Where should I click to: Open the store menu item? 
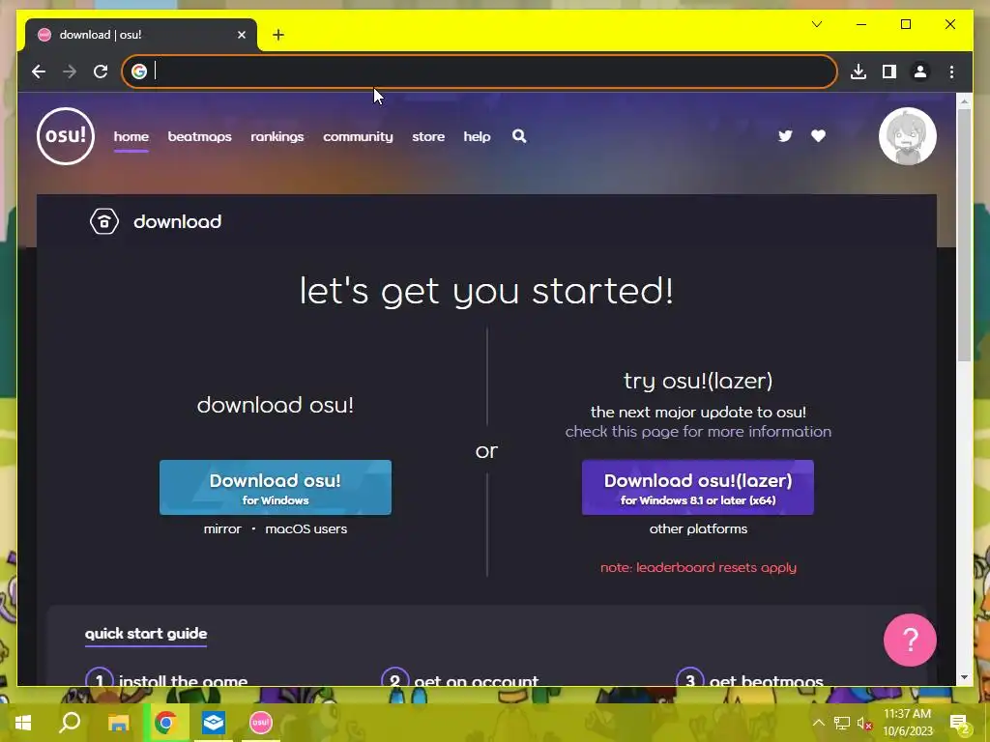(428, 136)
